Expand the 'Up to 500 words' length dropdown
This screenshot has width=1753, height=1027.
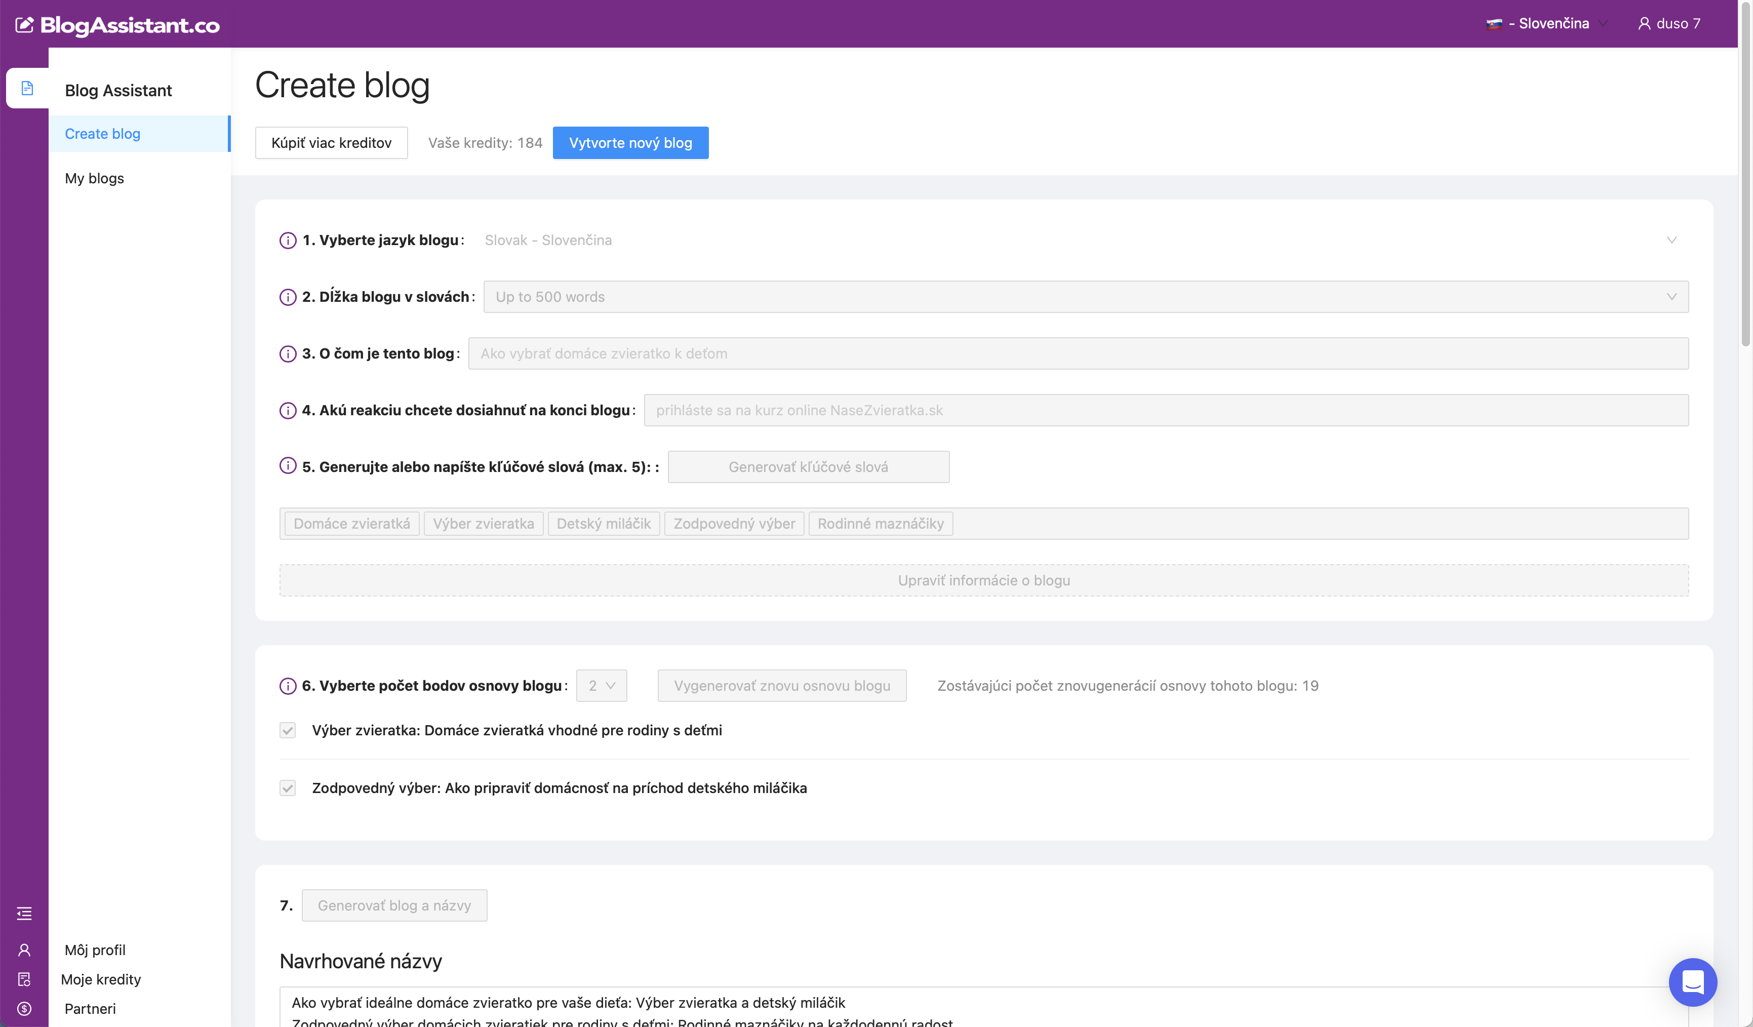click(x=1085, y=297)
